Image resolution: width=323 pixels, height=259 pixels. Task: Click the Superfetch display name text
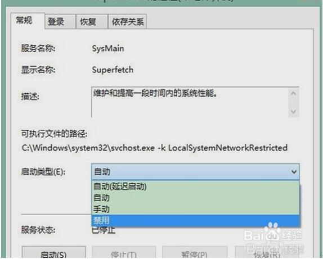[113, 70]
